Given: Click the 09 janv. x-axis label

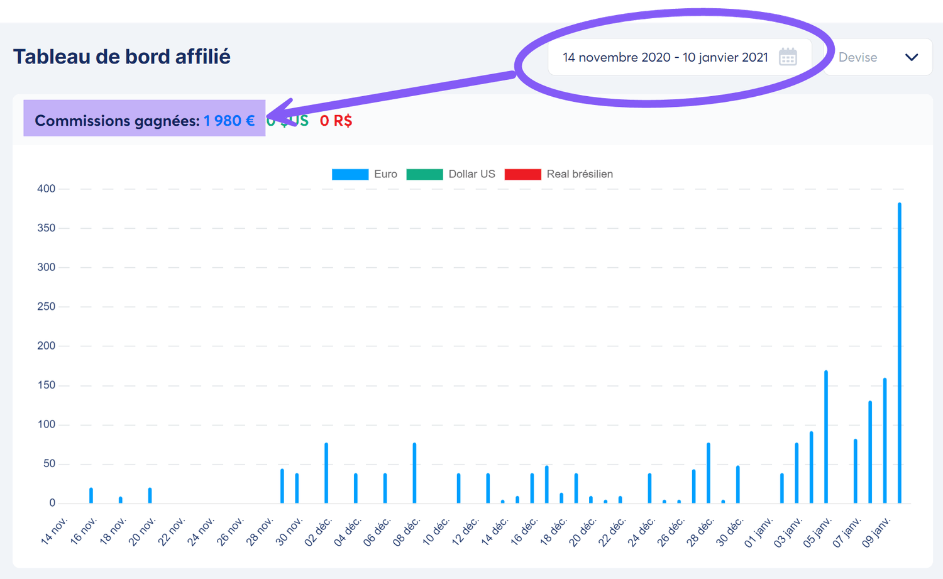Looking at the screenshot, I should pos(876,531).
